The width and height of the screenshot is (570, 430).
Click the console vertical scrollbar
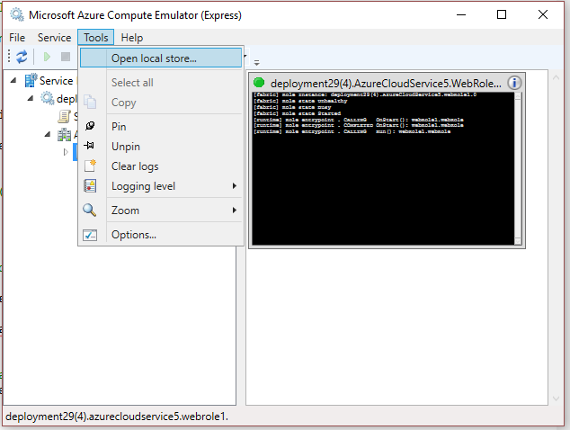pyautogui.click(x=518, y=168)
